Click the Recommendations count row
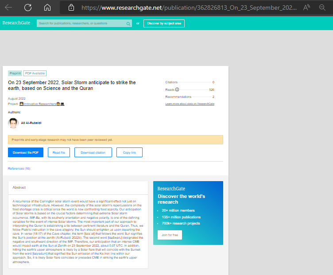 click(190, 97)
